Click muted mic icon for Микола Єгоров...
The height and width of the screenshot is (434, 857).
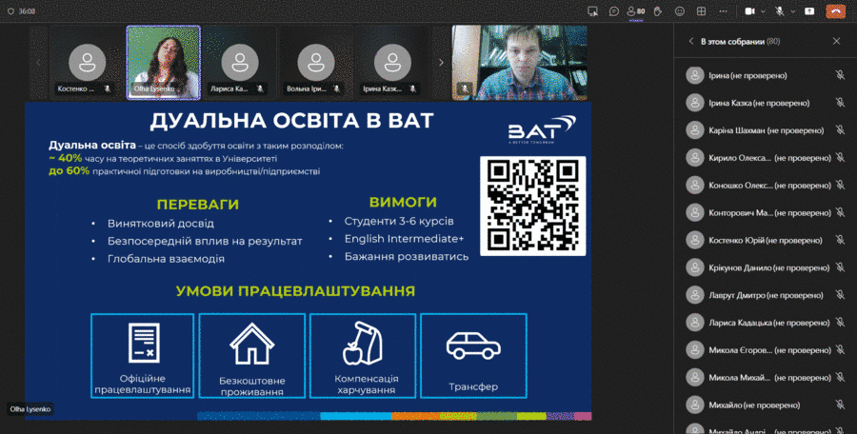pos(840,350)
